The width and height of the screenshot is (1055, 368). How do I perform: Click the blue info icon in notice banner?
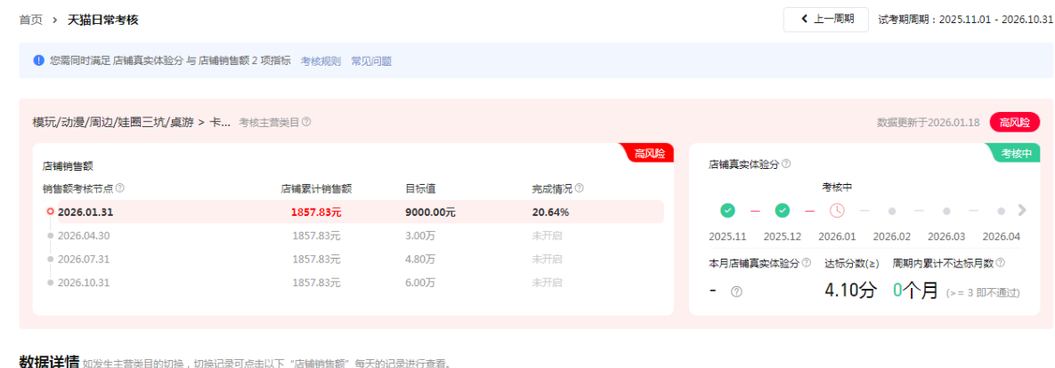39,60
